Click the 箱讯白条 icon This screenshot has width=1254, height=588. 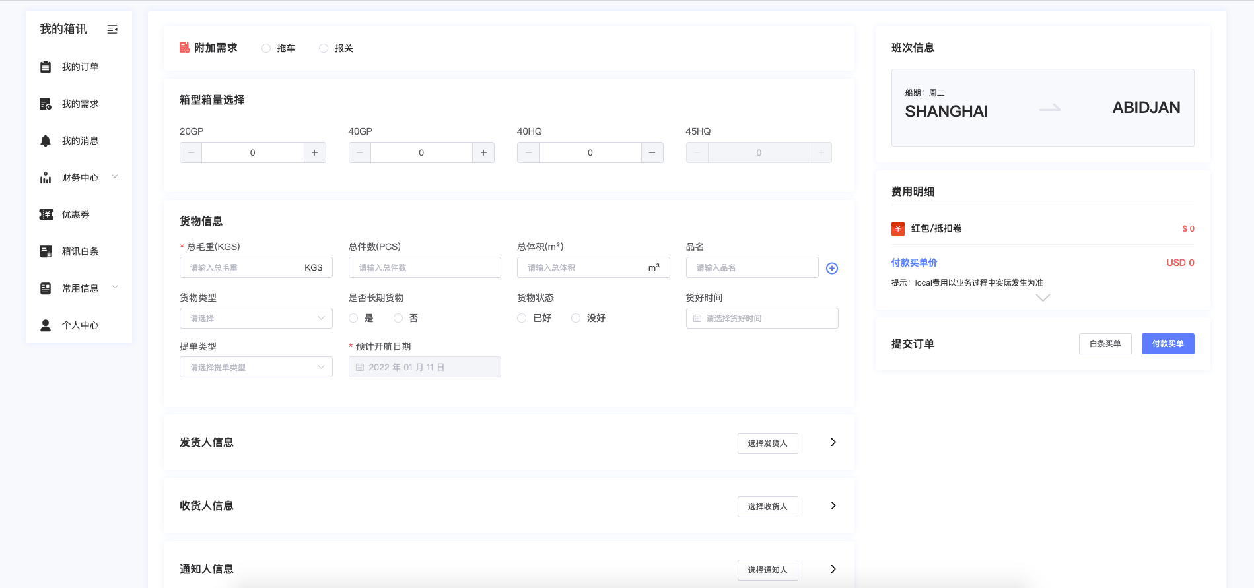coord(46,251)
